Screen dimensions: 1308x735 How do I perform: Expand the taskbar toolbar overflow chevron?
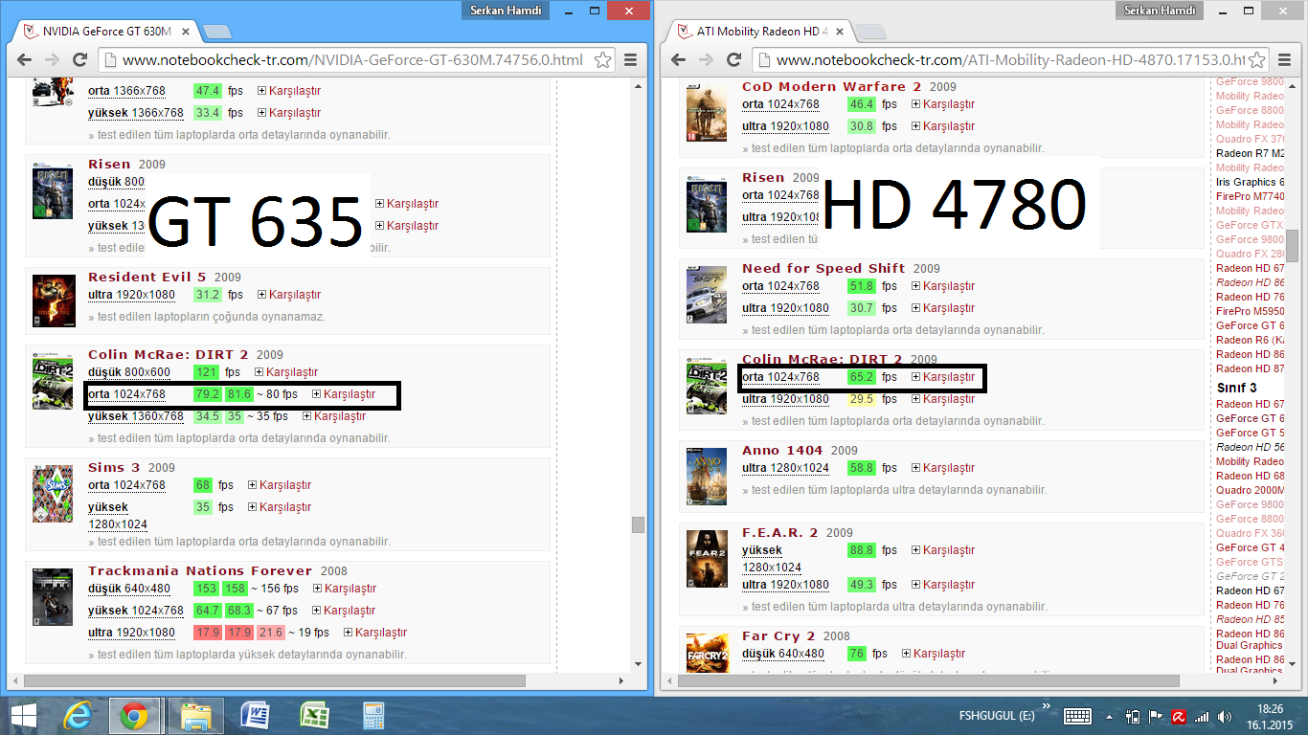pyautogui.click(x=1047, y=707)
